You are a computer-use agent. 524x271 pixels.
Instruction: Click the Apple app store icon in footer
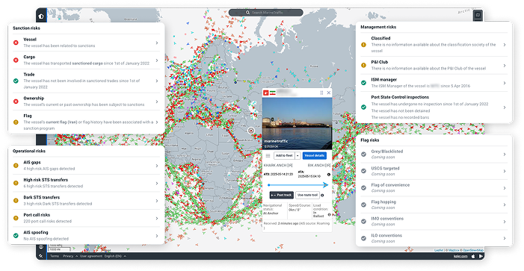[x=473, y=256]
